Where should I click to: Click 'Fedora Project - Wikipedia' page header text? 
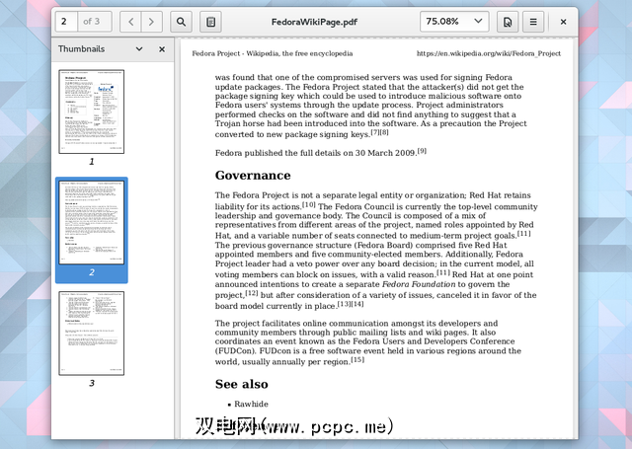[273, 53]
